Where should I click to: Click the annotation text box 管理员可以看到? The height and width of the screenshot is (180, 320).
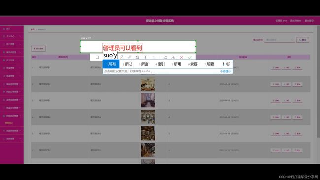123,48
